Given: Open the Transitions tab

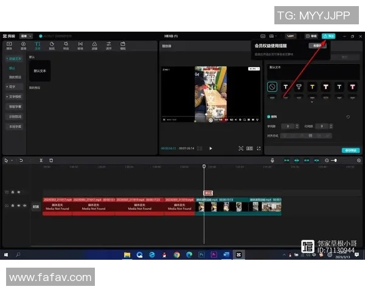Looking at the screenshot, I should (80, 46).
